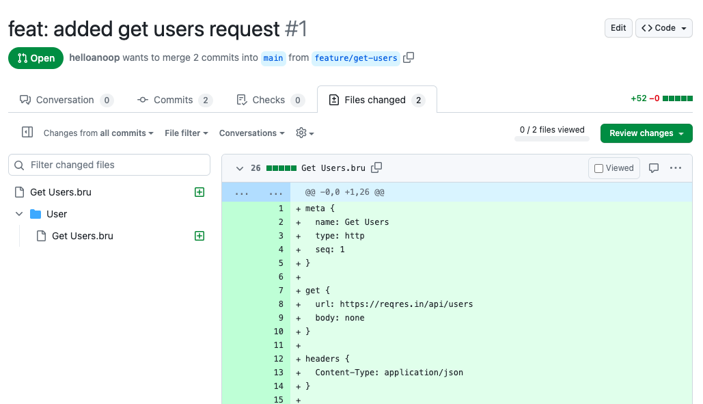
Task: Open the diff display settings gear
Action: pyautogui.click(x=303, y=133)
